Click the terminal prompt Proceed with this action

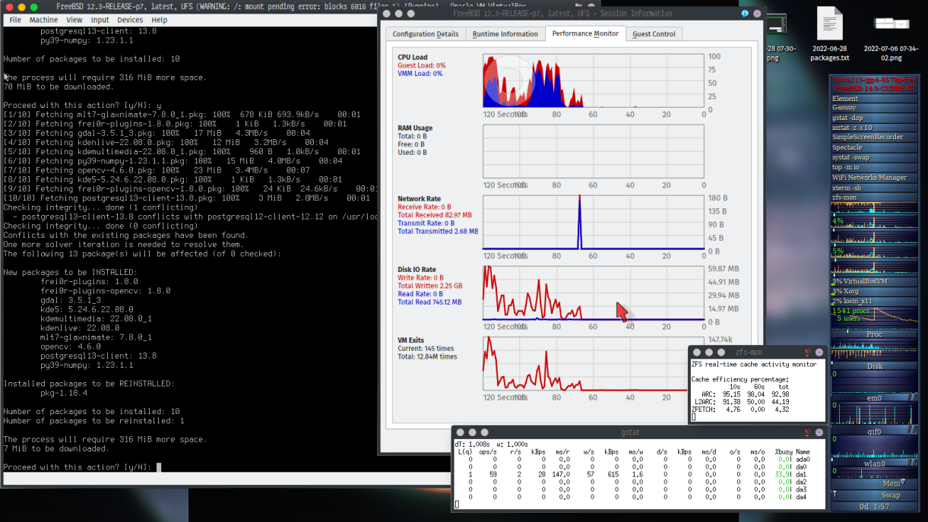point(78,467)
